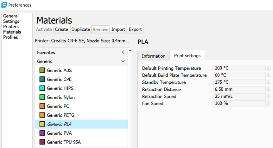Viewport: 273px width, 148px height.
Task: Select Generic PVA material
Action: point(81,133)
